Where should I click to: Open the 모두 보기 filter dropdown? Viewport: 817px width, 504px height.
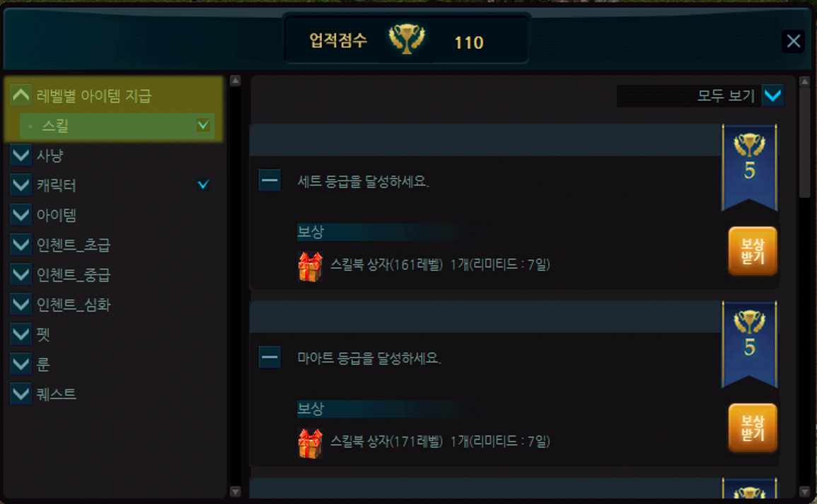tap(772, 95)
